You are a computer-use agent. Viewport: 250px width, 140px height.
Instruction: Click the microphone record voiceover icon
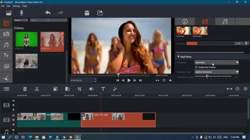coord(21,13)
